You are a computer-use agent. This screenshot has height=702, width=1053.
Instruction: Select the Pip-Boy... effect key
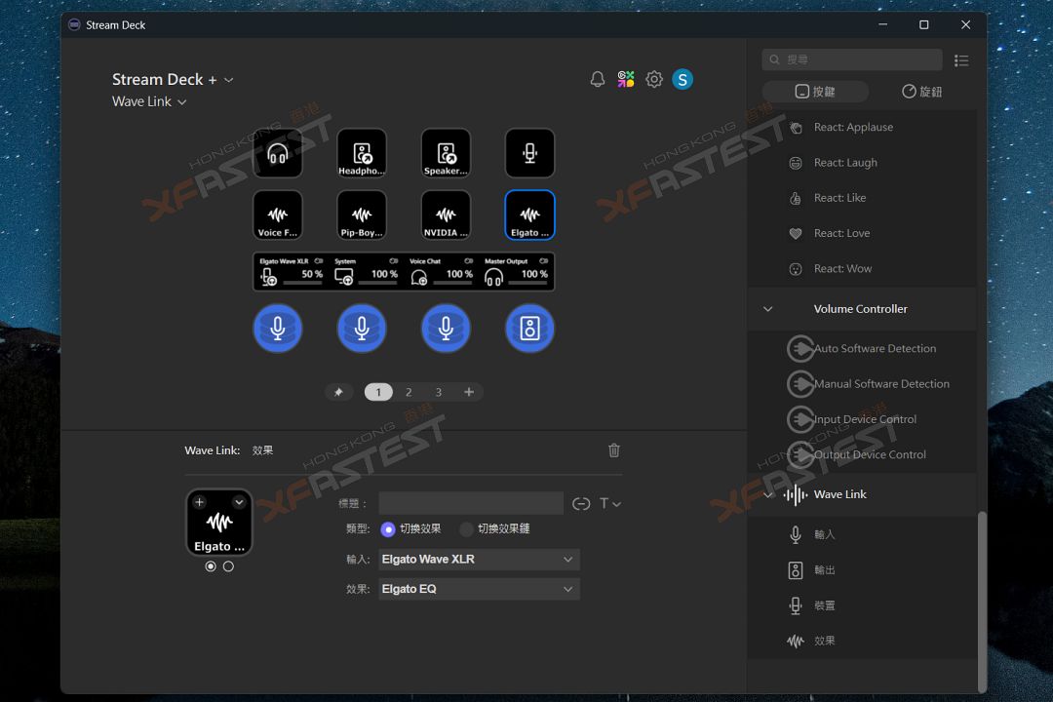[x=362, y=214]
